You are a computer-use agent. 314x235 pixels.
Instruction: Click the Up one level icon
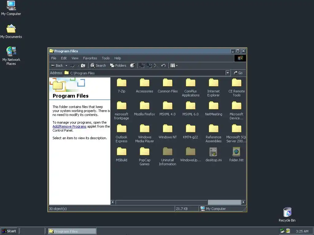(x=83, y=65)
